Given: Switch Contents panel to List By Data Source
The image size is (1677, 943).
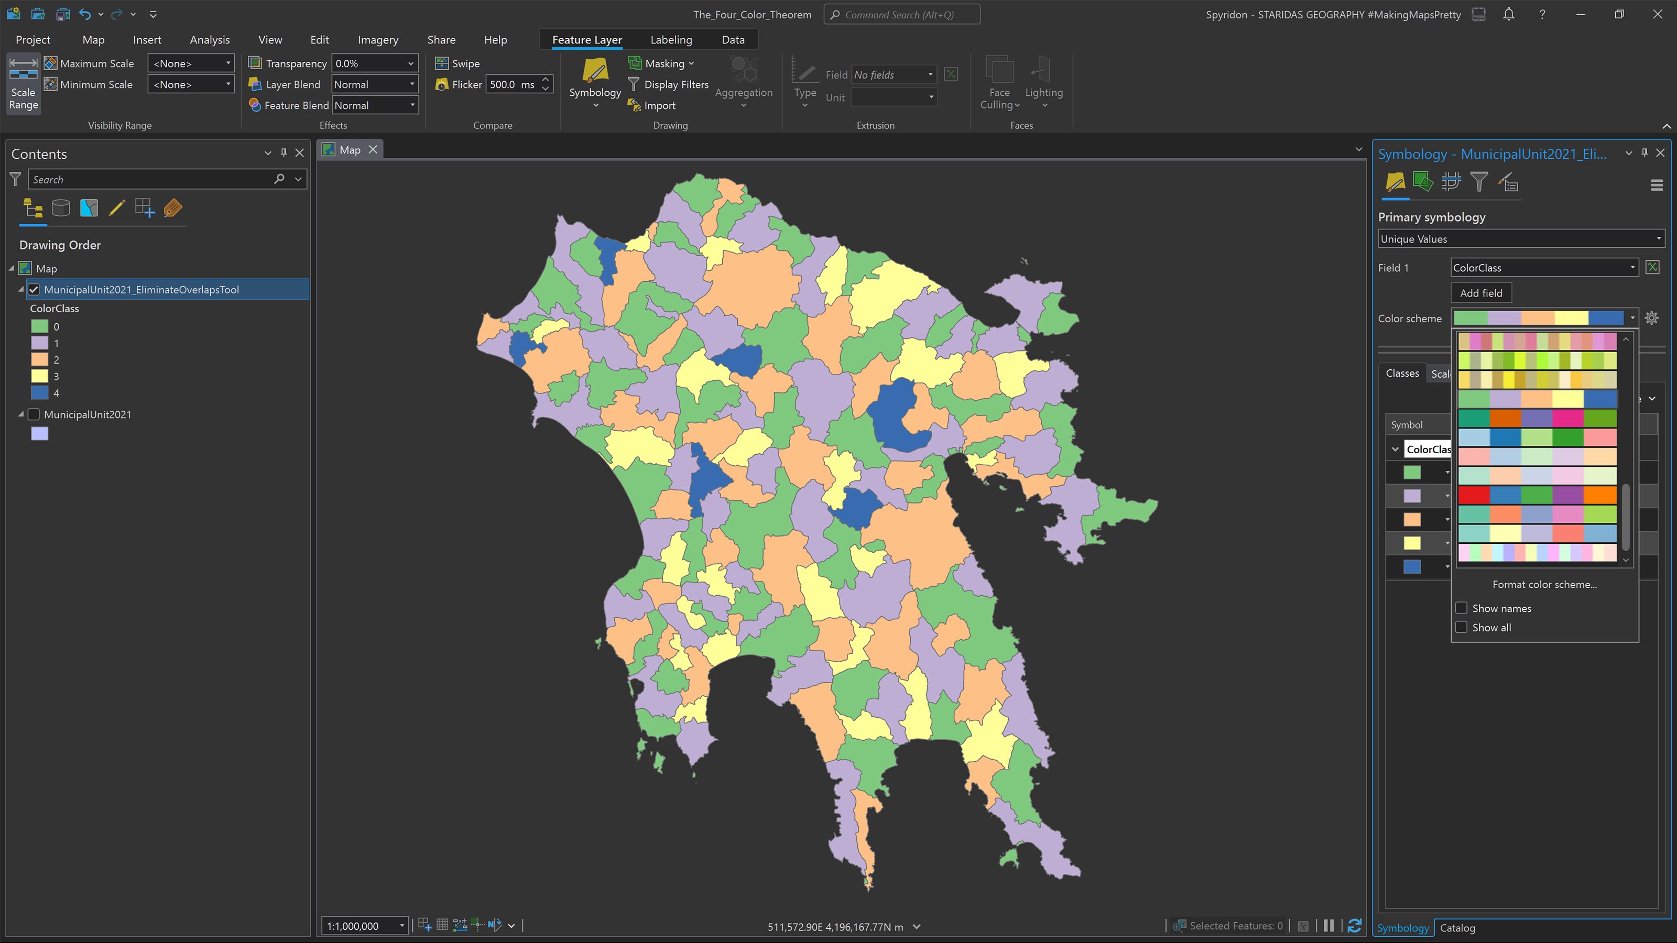Looking at the screenshot, I should [x=61, y=209].
